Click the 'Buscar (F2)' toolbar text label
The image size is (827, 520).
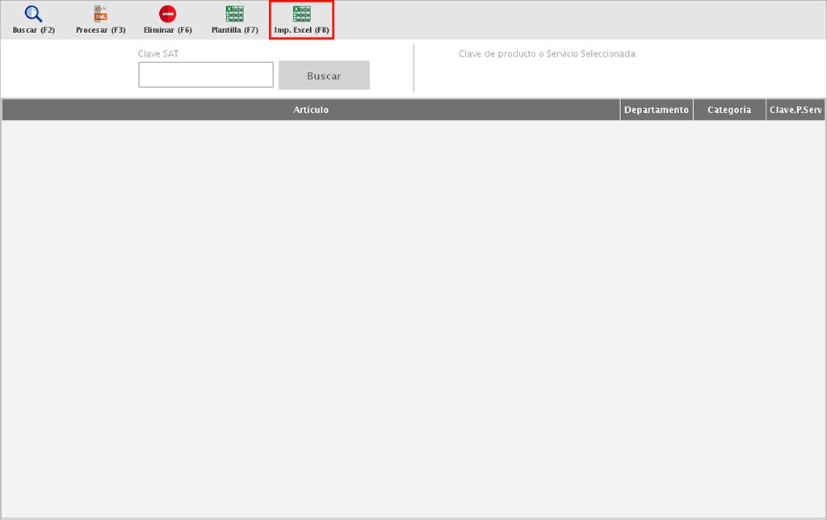pyautogui.click(x=34, y=31)
